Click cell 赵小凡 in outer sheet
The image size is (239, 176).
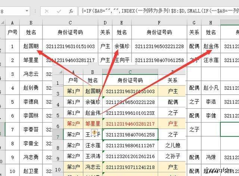[x=211, y=88]
